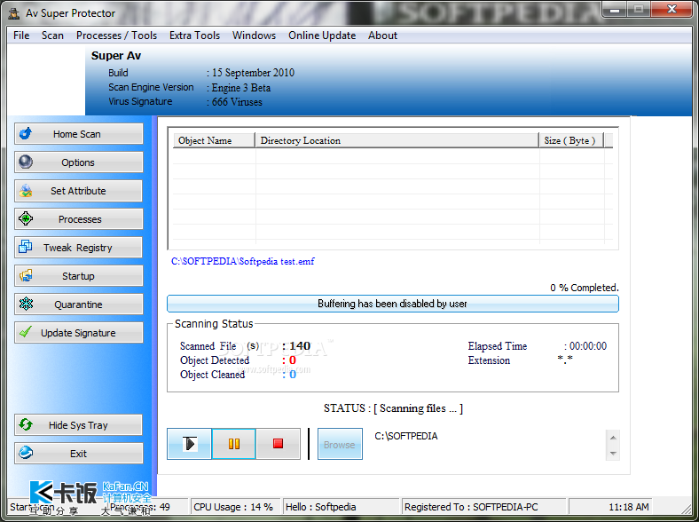Click the Startup folder icon
This screenshot has height=522, width=699.
click(x=26, y=275)
